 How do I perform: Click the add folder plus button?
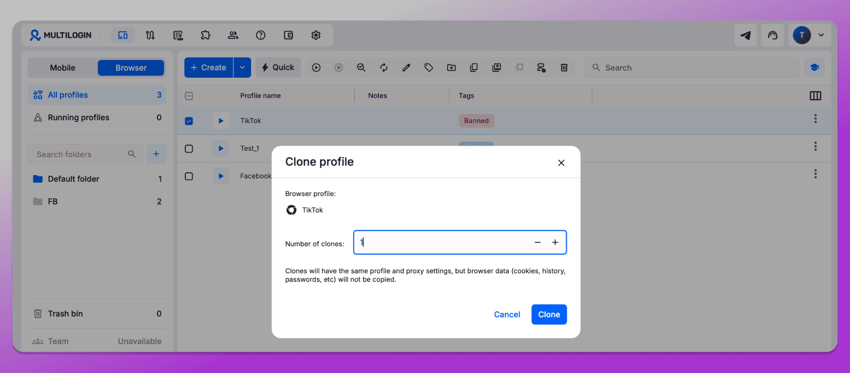click(156, 154)
